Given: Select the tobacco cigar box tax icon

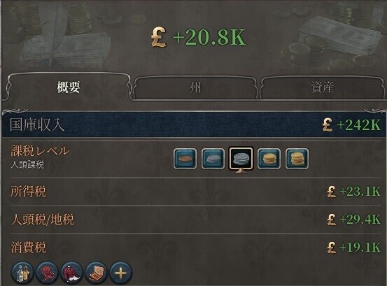Looking at the screenshot, I should coord(96,273).
